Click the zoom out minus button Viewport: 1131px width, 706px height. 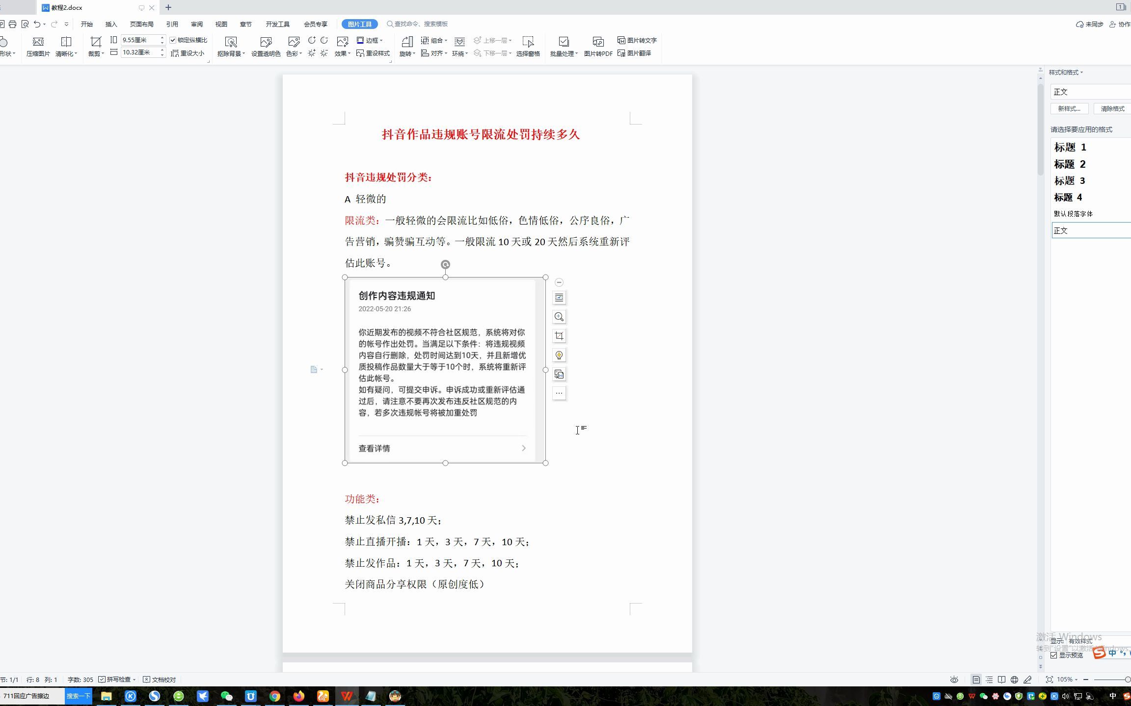(1086, 680)
